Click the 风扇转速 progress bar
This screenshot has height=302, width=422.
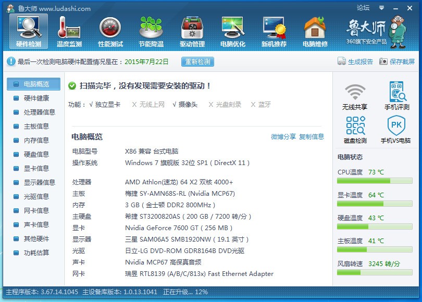(x=375, y=272)
